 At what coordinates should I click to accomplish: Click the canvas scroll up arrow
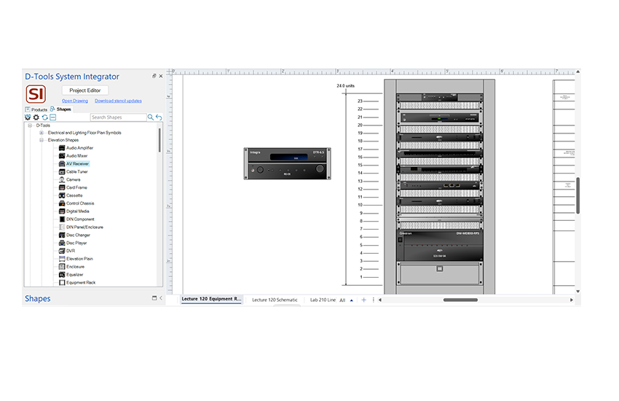(577, 71)
